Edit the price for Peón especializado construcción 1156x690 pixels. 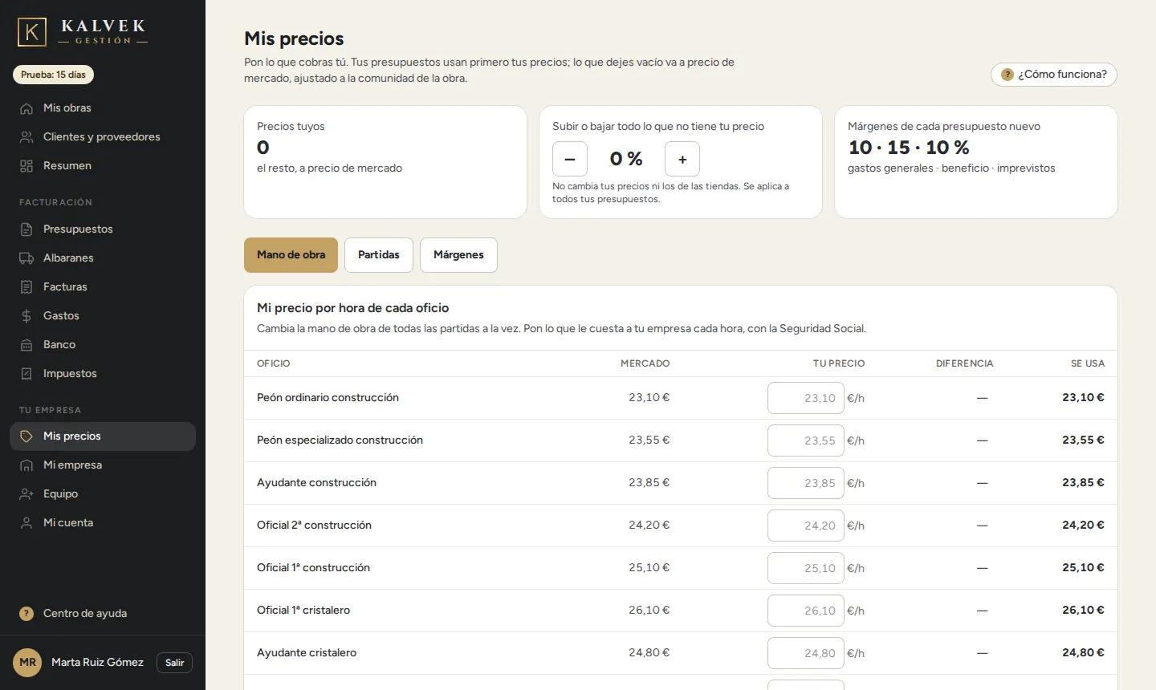(806, 440)
